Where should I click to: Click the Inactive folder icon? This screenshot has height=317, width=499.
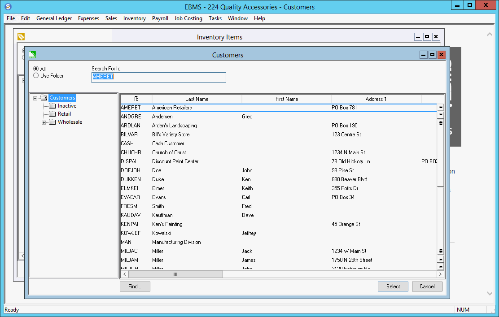[52, 106]
